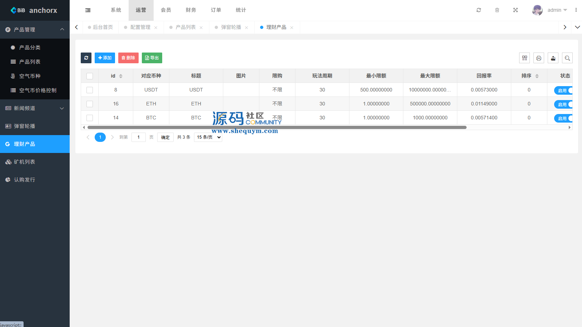Click the print table icon
The height and width of the screenshot is (327, 582).
539,58
